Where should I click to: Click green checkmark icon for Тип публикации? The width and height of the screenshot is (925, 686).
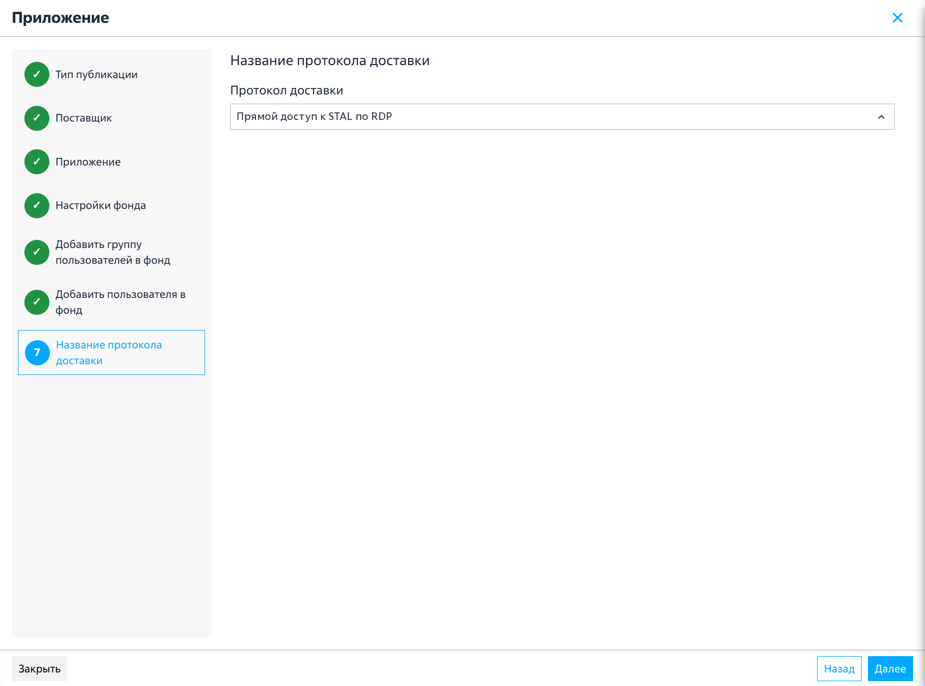[37, 74]
